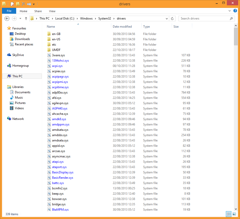
Task: Select the Network icon in sidebar
Action: pos(9,119)
